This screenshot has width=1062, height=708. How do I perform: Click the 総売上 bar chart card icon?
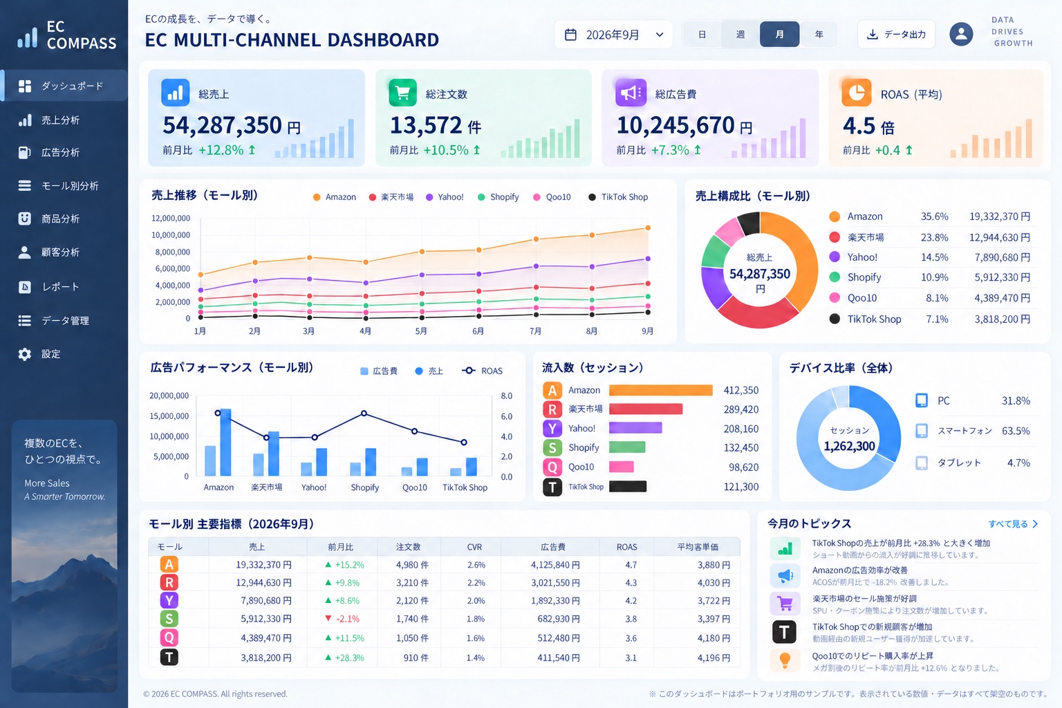click(x=175, y=93)
